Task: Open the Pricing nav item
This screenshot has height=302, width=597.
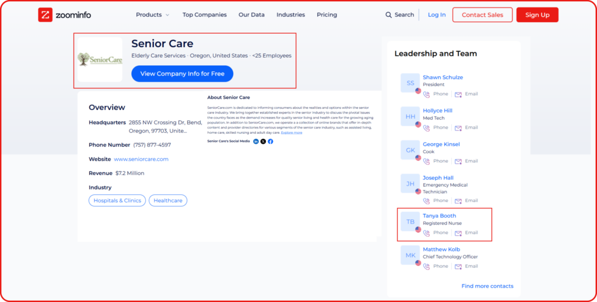Action: coord(326,15)
